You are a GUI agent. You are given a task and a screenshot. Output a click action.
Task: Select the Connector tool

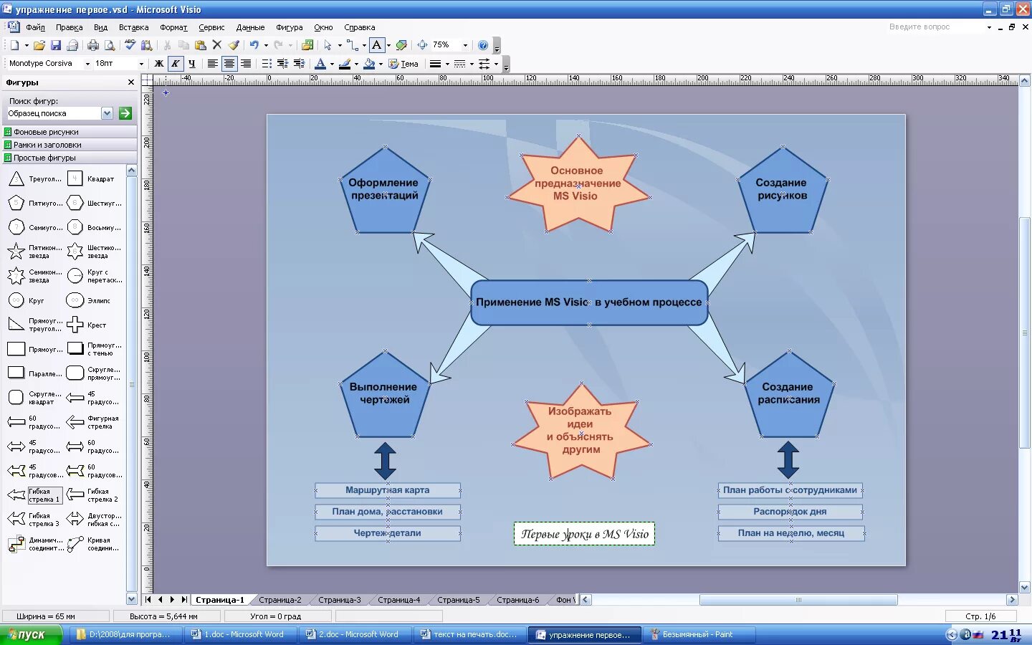[352, 45]
